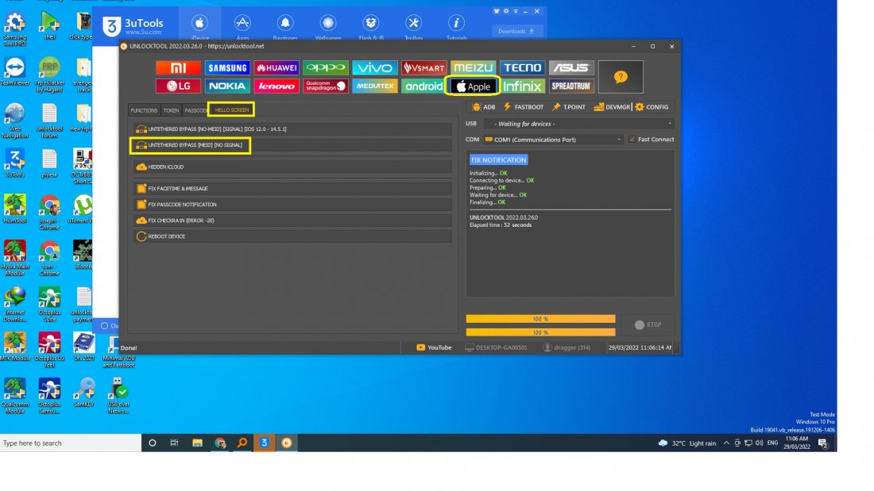Click the Hidden iCloud function
The width and height of the screenshot is (874, 491).
pos(292,167)
